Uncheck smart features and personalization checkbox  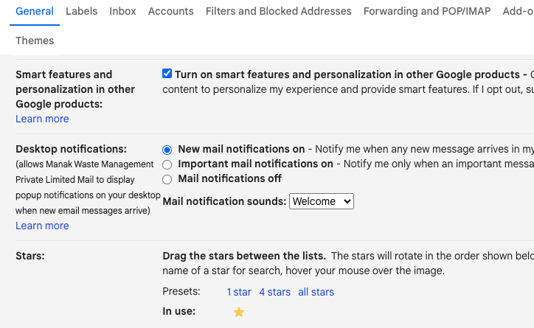pos(167,74)
